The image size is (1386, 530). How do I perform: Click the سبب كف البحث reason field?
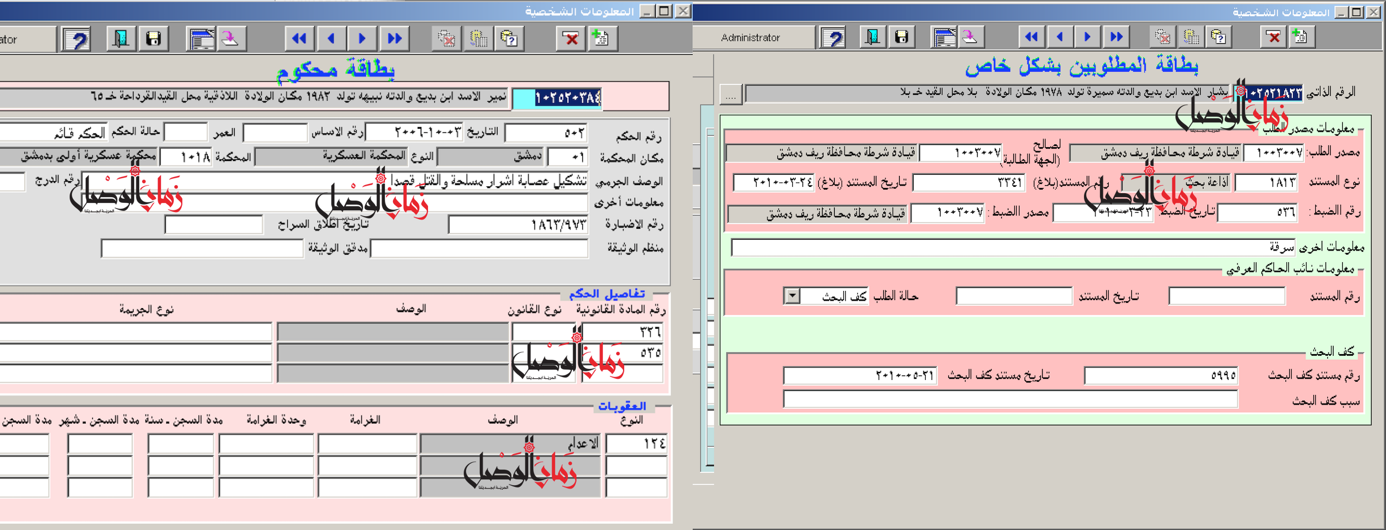[x=1010, y=398]
